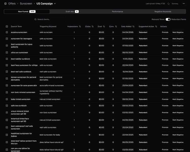Click date 20/04/2025
Viewport: 190px width, 152px height.
(x=128, y=127)
